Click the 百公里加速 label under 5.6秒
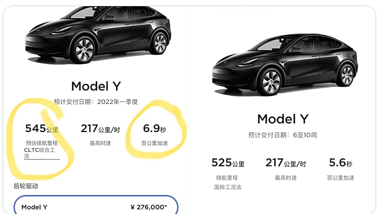Image resolution: width=382 pixels, height=214 pixels. click(341, 178)
